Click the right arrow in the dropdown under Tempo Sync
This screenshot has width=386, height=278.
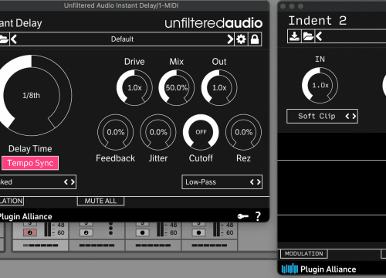pos(73,182)
